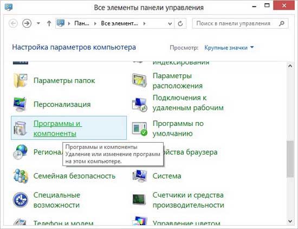Minimize the Control Panel window
Screen dimensions: 298x229
(254, 6)
